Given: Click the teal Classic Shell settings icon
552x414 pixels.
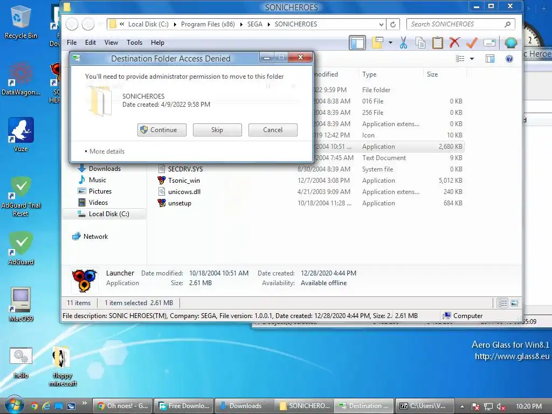Looking at the screenshot, I should [511, 43].
